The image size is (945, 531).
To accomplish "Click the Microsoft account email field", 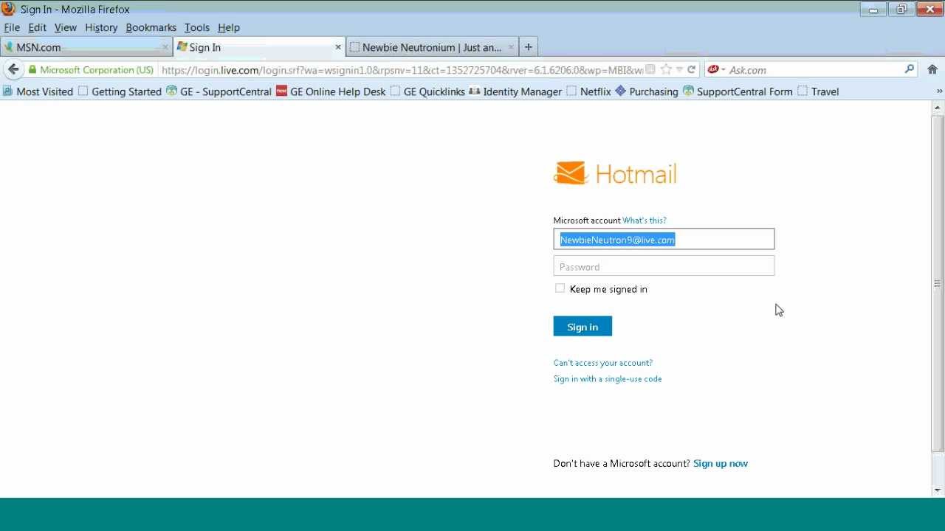I will [664, 239].
